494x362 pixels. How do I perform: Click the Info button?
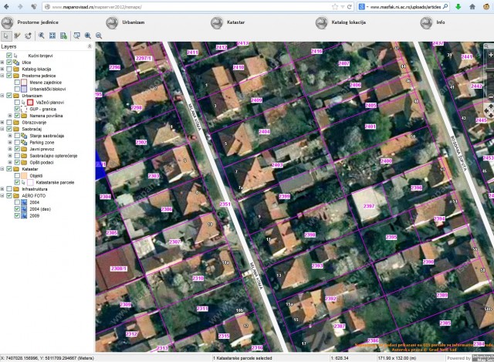pos(440,22)
